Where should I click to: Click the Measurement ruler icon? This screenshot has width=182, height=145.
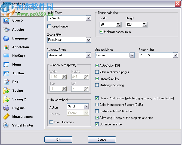6,117
